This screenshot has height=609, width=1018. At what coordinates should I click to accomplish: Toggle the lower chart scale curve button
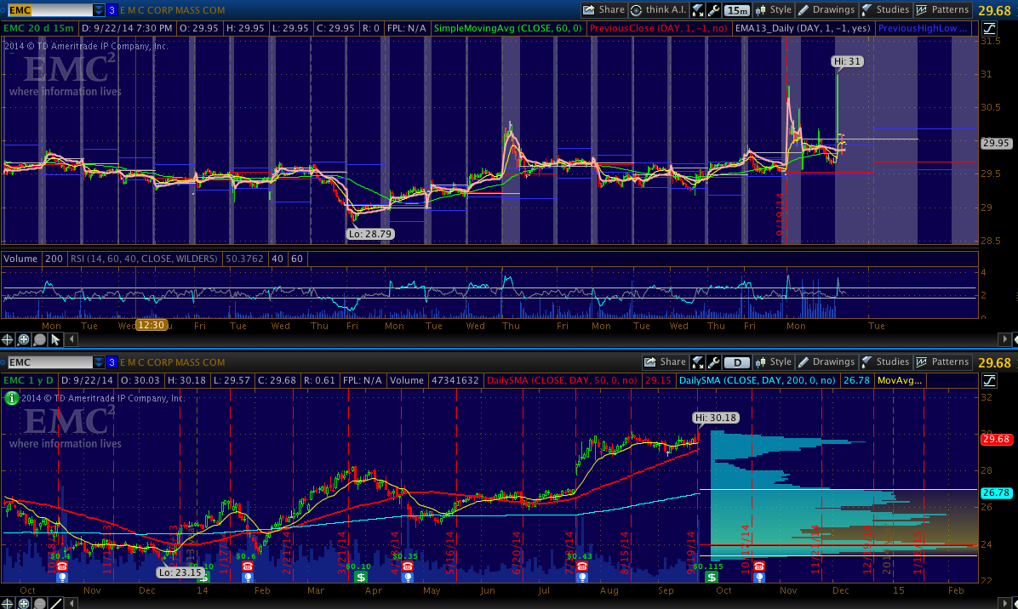click(990, 380)
